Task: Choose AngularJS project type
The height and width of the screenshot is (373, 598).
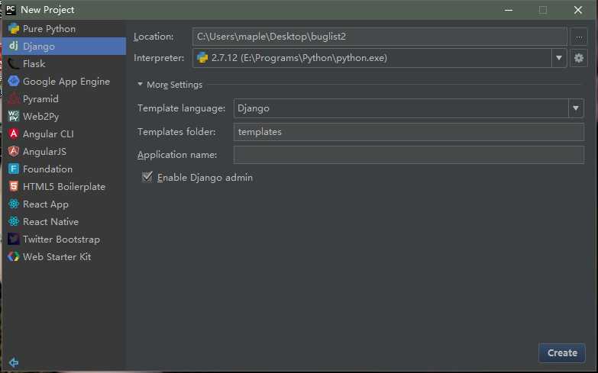Action: 64,151
